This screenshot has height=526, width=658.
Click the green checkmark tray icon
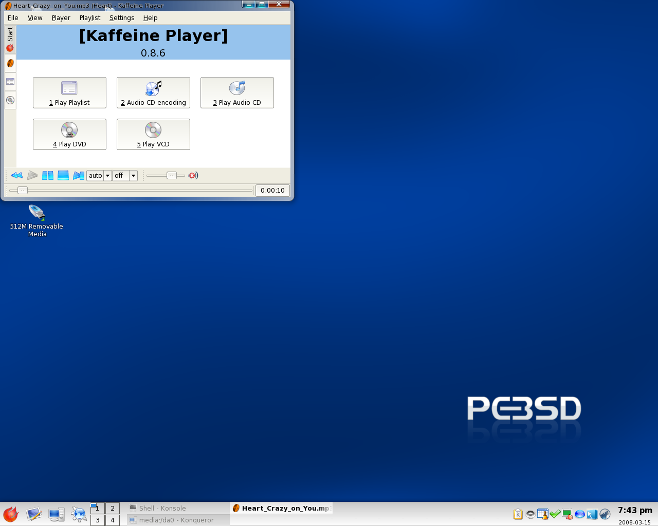click(x=555, y=514)
